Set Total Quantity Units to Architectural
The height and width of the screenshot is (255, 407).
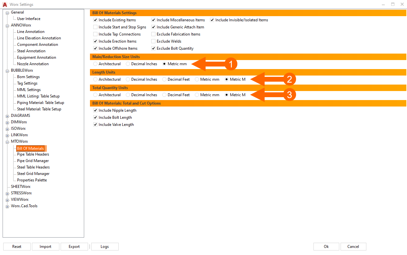(95, 95)
